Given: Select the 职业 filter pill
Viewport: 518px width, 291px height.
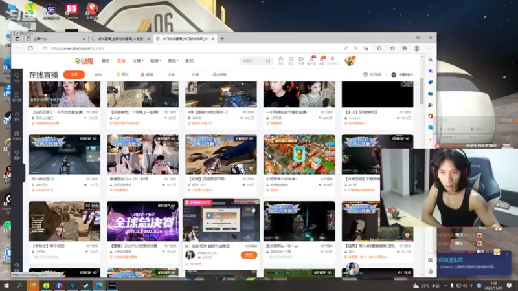Looking at the screenshot, I should click(122, 74).
